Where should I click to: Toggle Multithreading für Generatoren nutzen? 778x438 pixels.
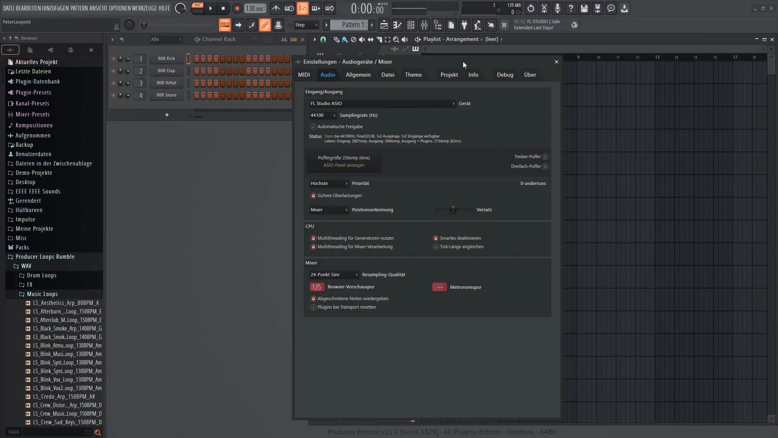tap(313, 238)
